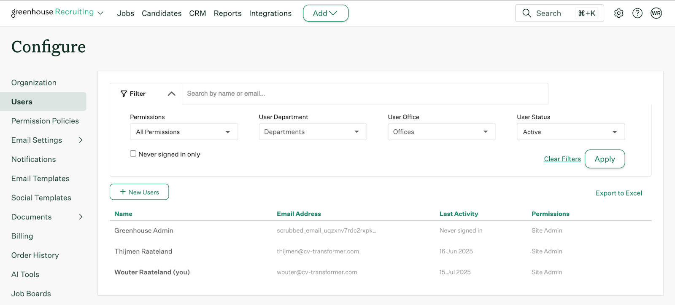
Task: Collapse the filter panel chevron
Action: 171,94
